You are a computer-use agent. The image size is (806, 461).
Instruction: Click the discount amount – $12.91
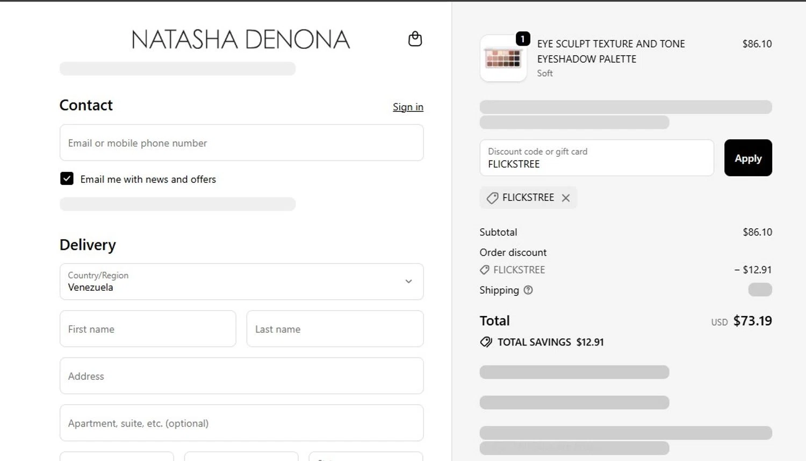pyautogui.click(x=753, y=270)
